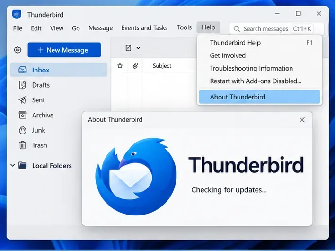Collapse the Local Folders tree
335x251 pixels.
[13, 165]
